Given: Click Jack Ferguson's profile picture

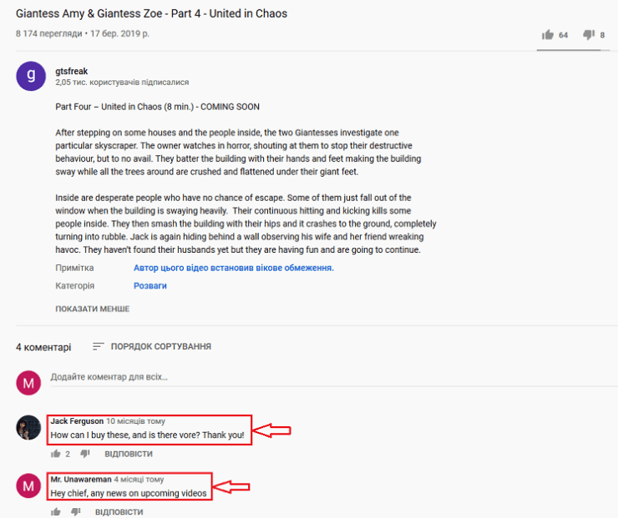Looking at the screenshot, I should 28,428.
